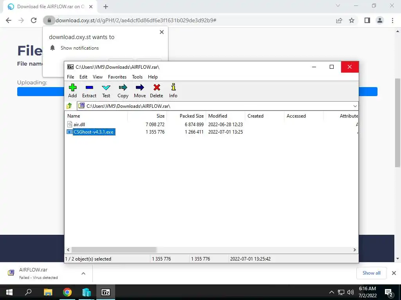View site information lock icon
Screen dimensions: 401x300
[49, 20]
